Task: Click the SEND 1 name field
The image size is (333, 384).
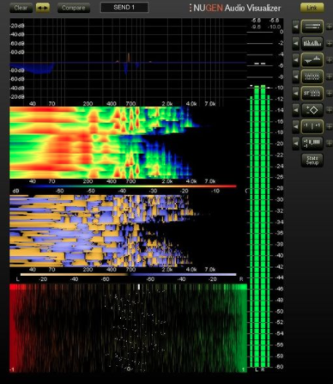Action: coord(124,8)
